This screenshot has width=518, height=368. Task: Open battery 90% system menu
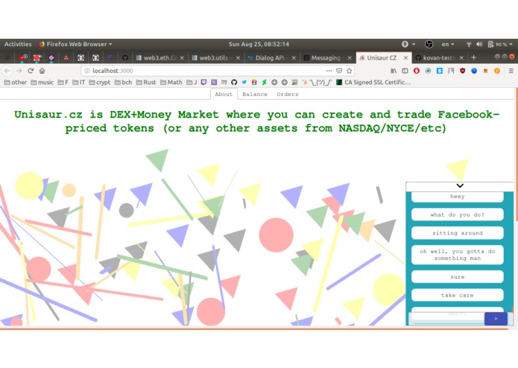tap(500, 44)
